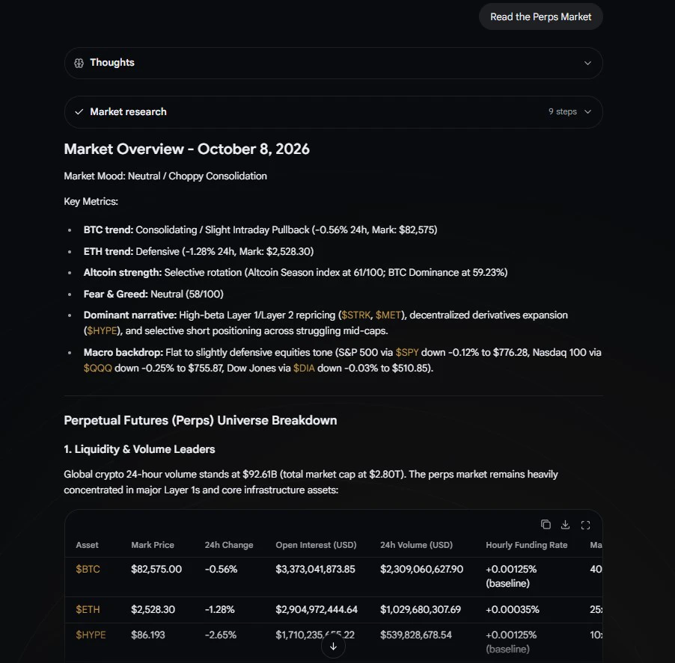Open the $BTC asset in table
675x663 pixels.
click(88, 570)
